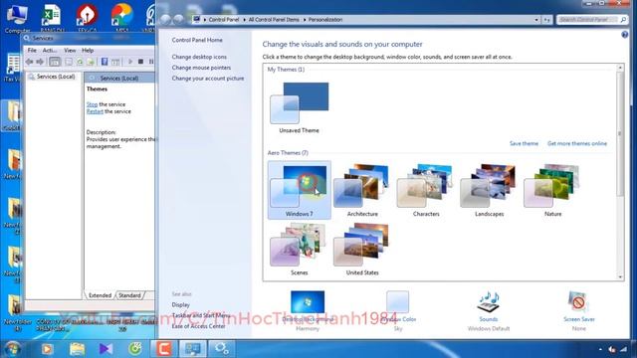Click Services toolbar back arrow

[29, 62]
